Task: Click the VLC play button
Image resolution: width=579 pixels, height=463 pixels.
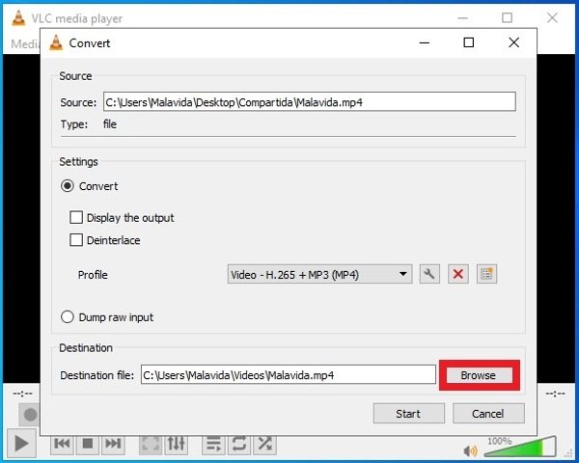Action: coord(20,443)
